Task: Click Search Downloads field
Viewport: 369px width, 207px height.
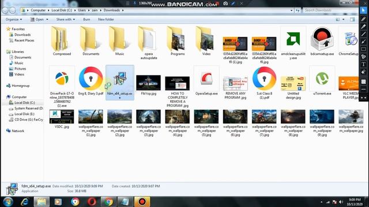Action: 330,10
